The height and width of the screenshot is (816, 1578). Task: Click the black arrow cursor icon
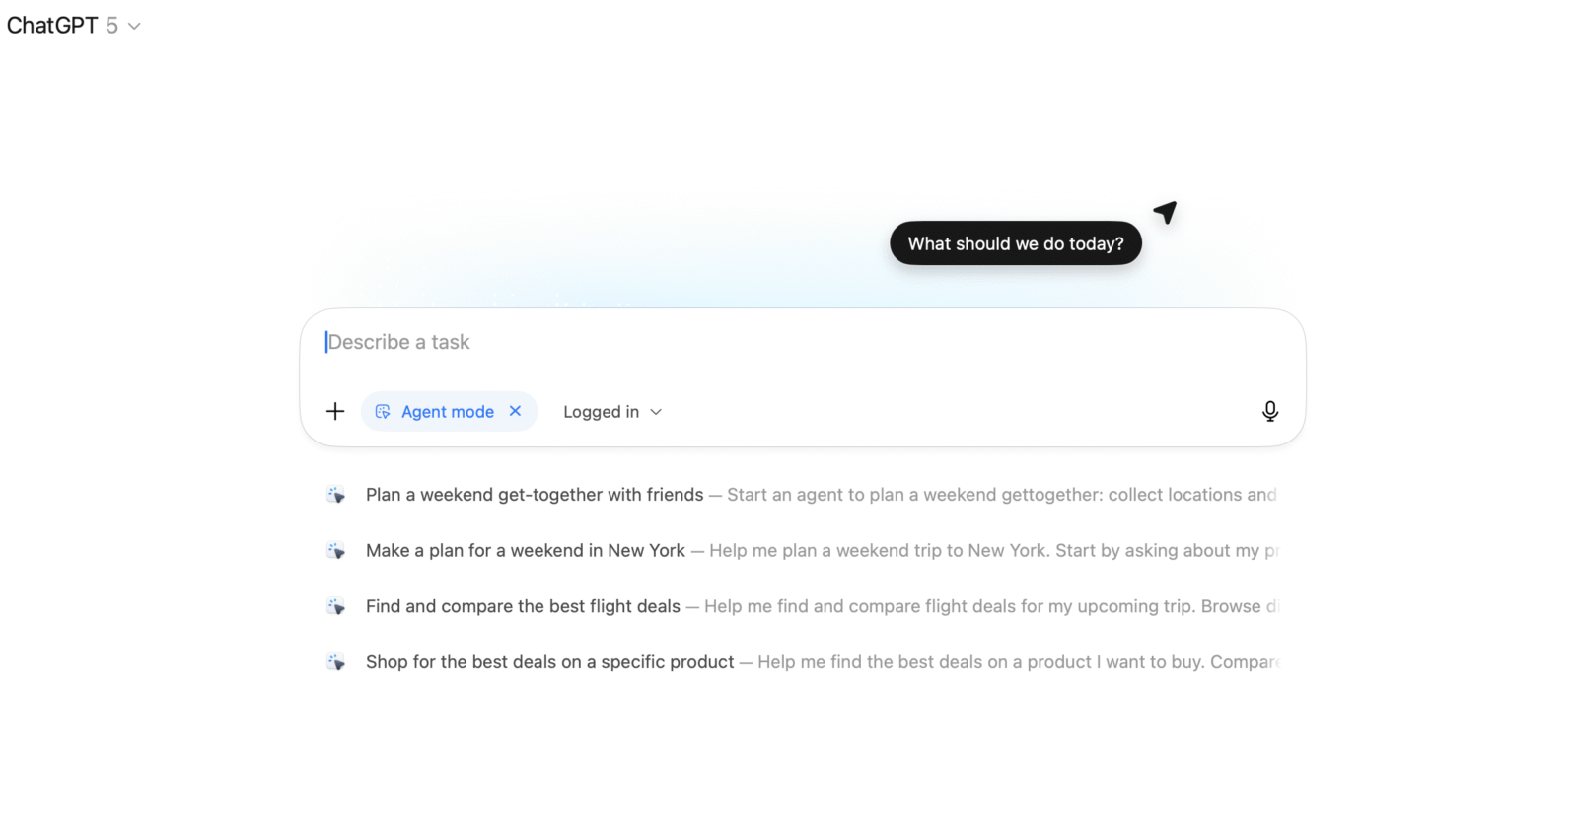(1166, 212)
